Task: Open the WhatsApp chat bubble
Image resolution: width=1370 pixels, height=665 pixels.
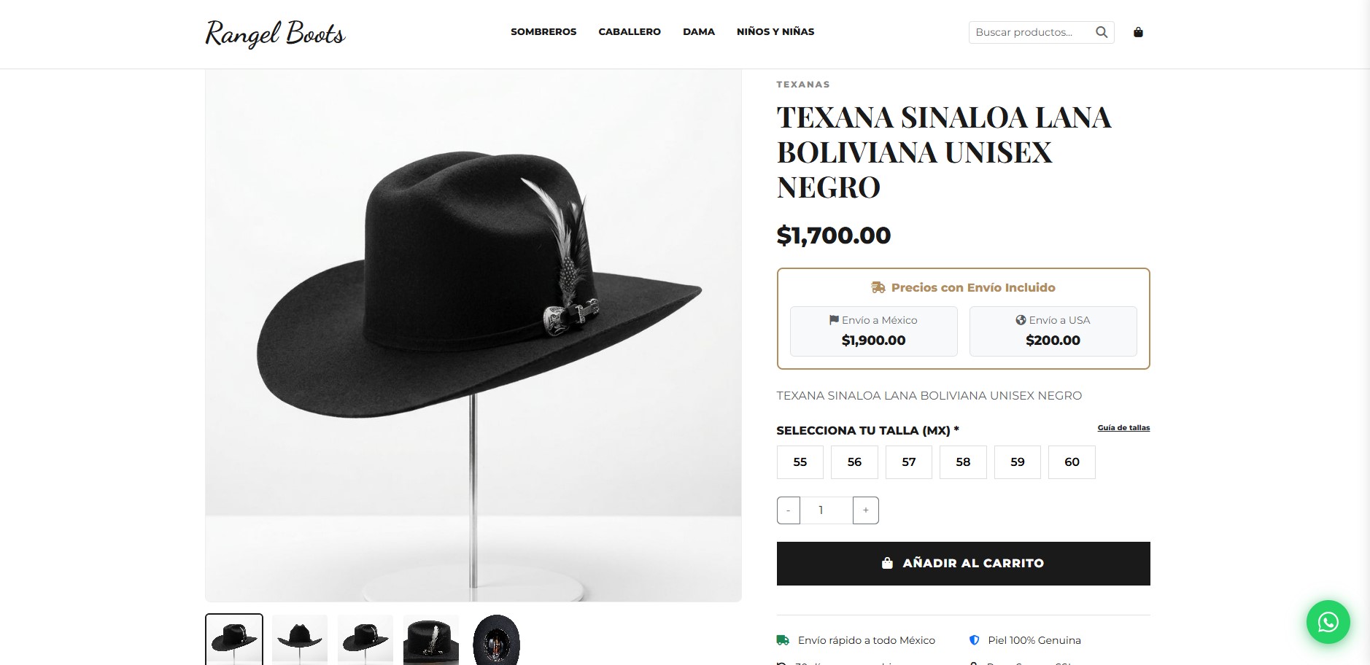Action: [x=1328, y=622]
